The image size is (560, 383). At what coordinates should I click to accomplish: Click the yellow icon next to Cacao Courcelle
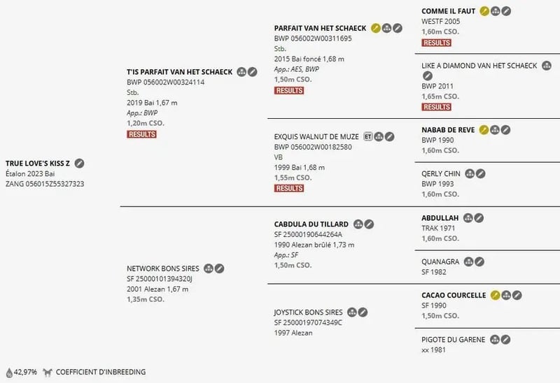point(495,296)
